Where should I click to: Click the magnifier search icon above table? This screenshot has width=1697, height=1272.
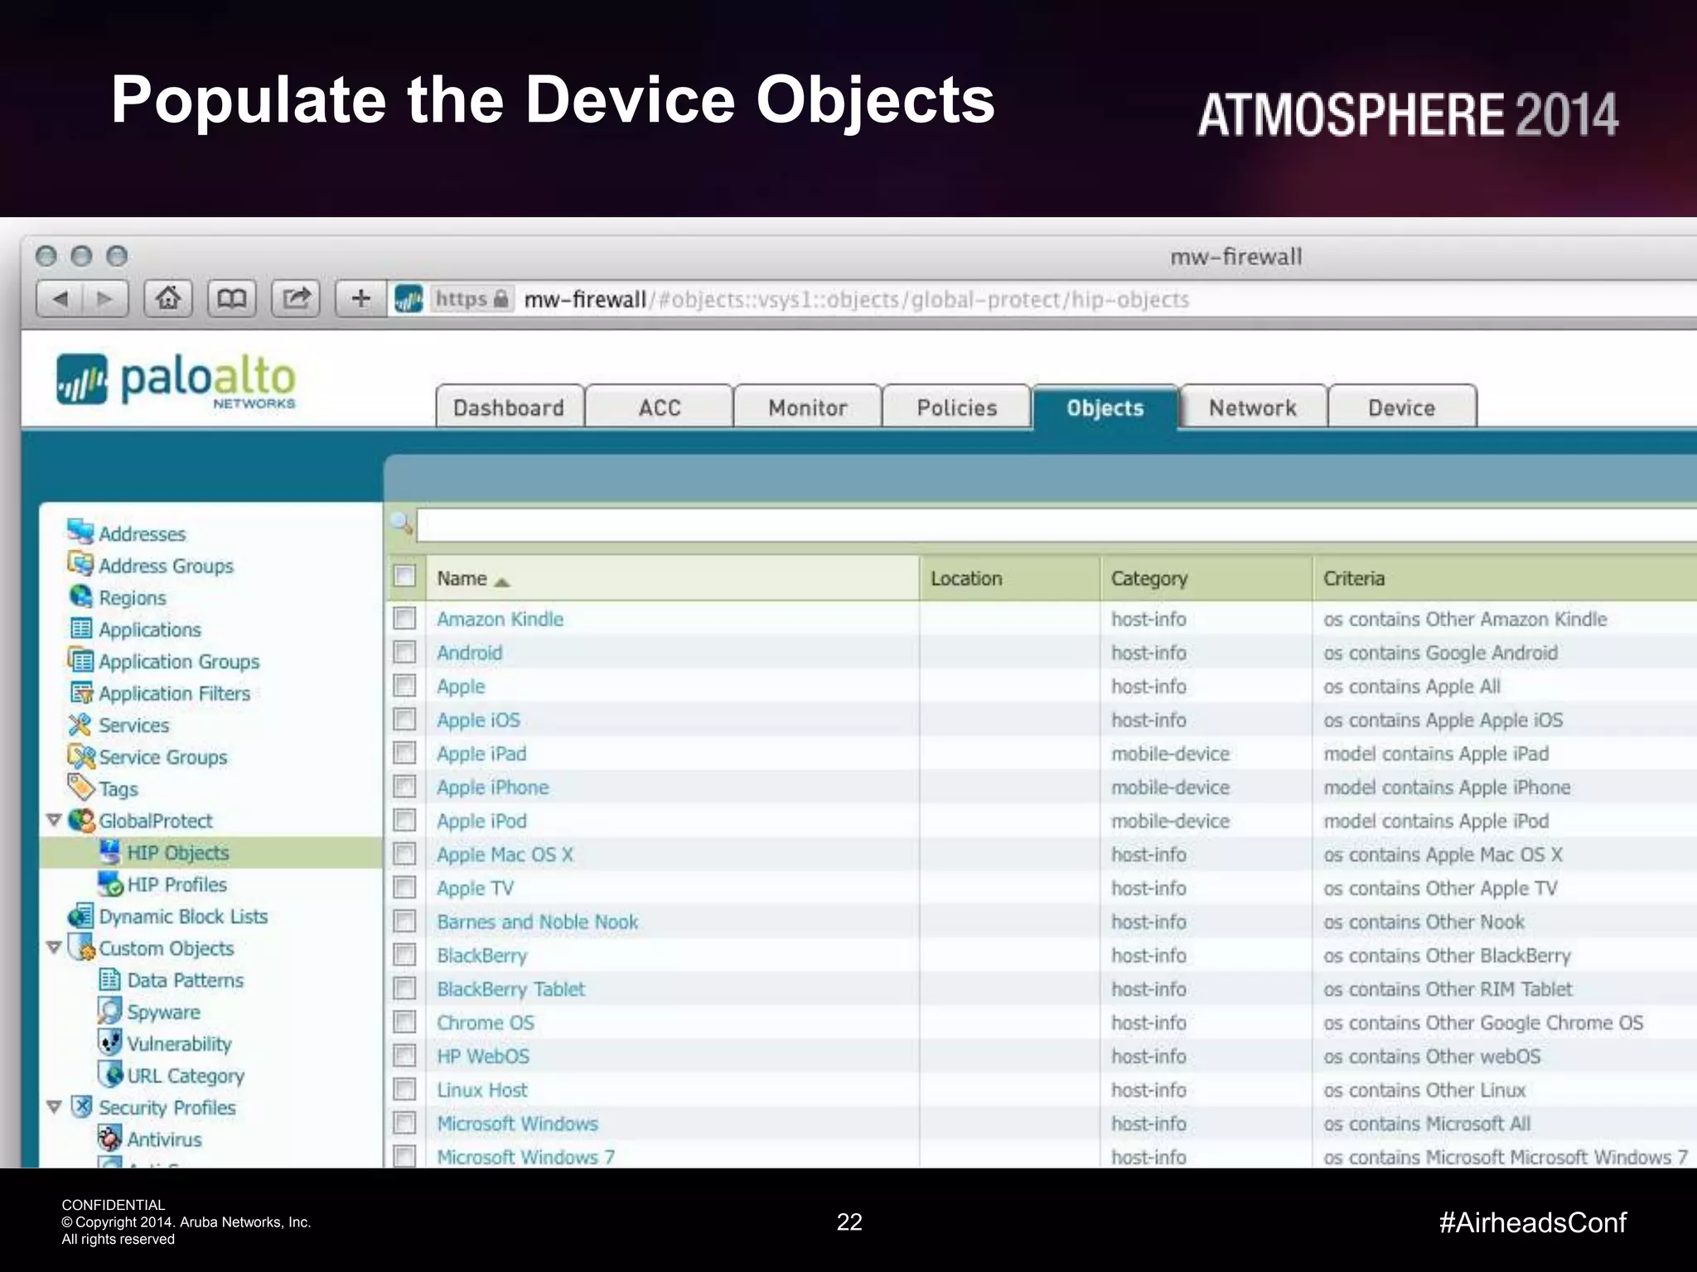click(x=402, y=523)
